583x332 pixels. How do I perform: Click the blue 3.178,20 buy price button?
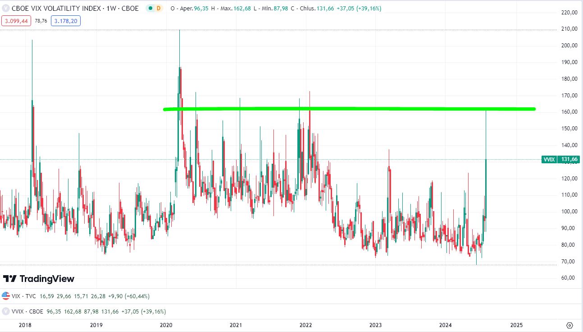pos(66,20)
